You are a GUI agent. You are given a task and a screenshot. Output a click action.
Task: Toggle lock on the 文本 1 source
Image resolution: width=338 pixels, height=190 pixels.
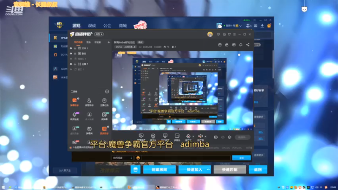coord(75,48)
